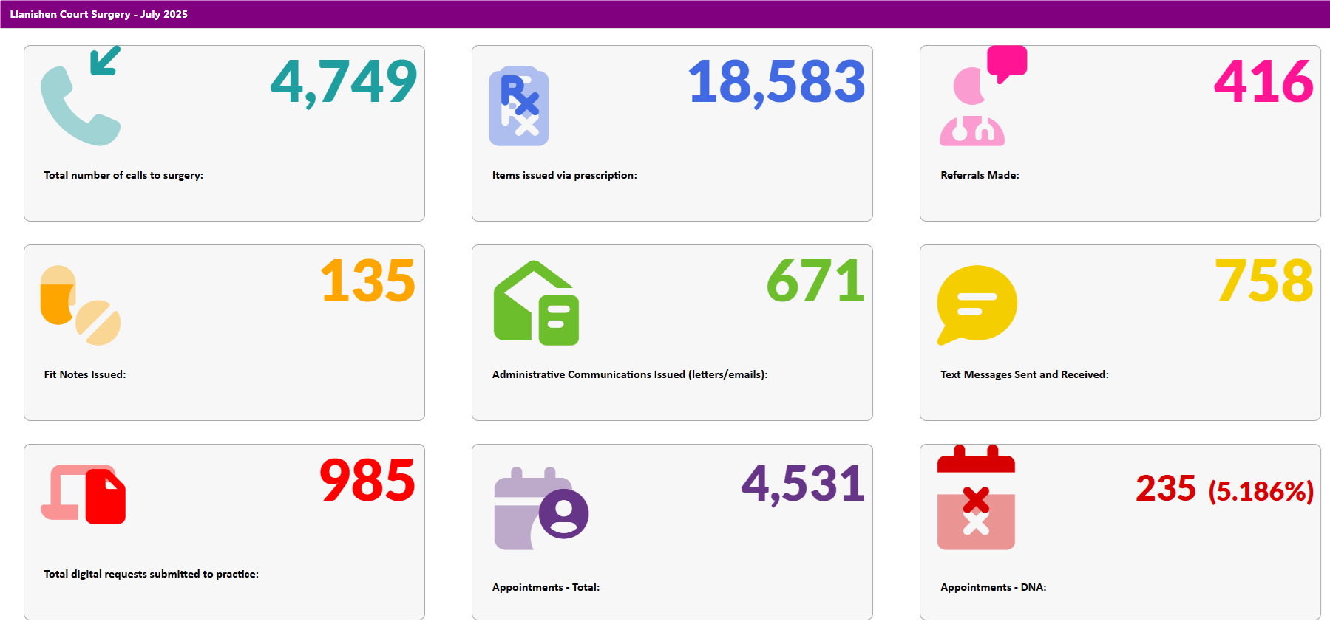Select the referrals doctor speech bubble icon
This screenshot has width=1330, height=627.
[982, 96]
